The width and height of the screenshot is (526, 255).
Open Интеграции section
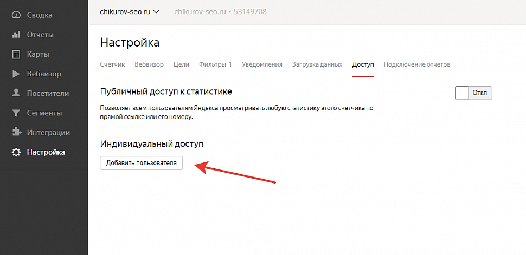(48, 132)
